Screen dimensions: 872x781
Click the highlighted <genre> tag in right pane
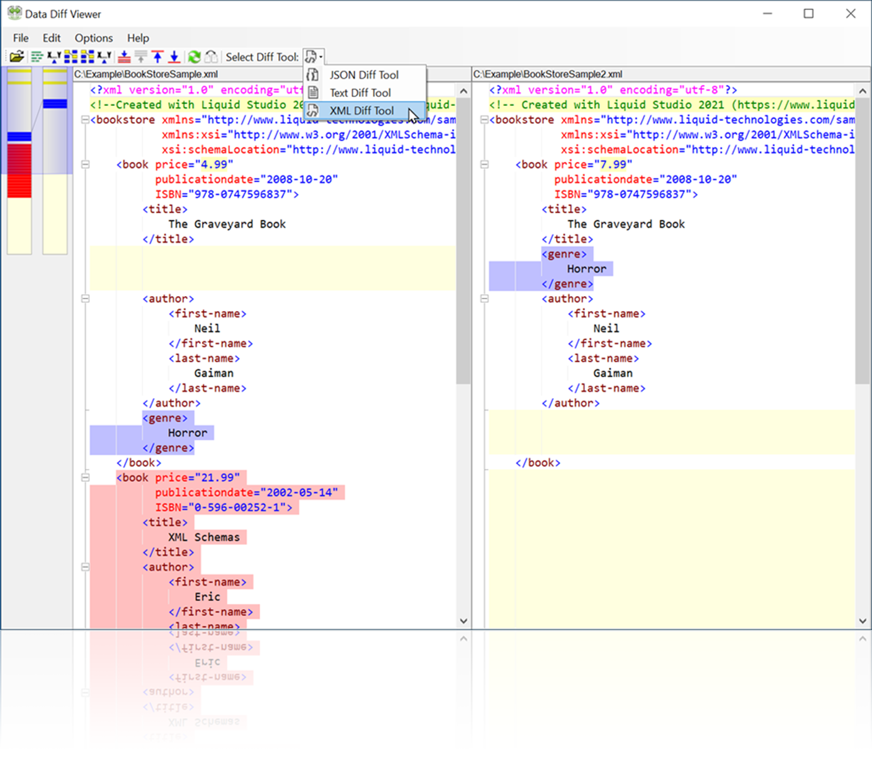[x=564, y=254]
